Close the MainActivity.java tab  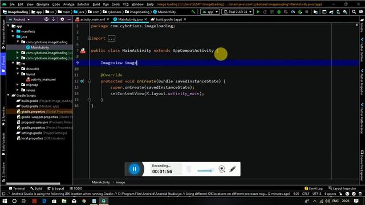[146, 19]
